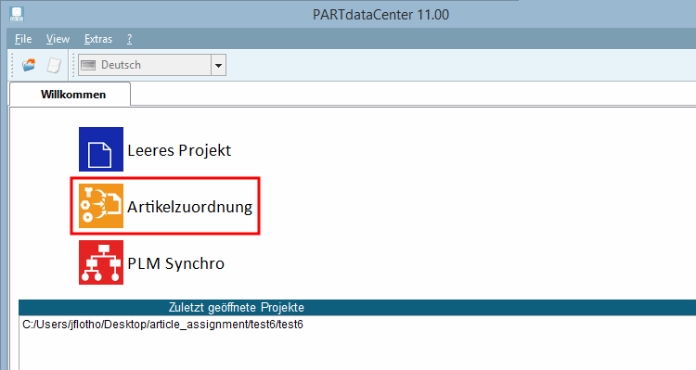Viewport: 696px width, 370px height.
Task: Click the blank page toolbar icon
Action: coord(54,65)
